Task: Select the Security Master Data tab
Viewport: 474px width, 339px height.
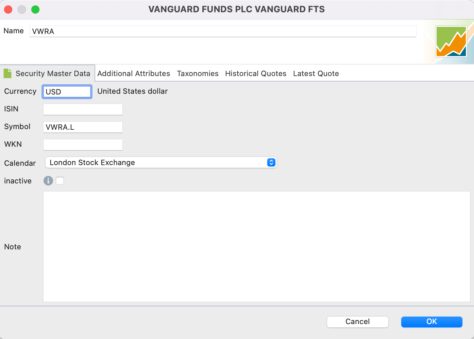Action: click(x=53, y=73)
